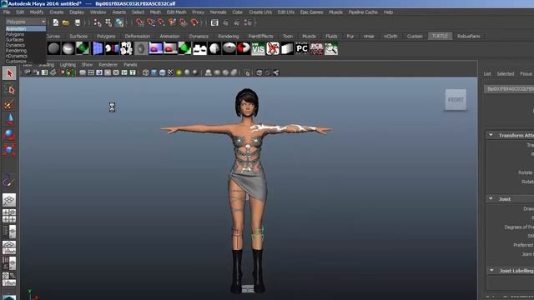
Task: Choose the Rotate tool sphere icon
Action: pyautogui.click(x=9, y=135)
